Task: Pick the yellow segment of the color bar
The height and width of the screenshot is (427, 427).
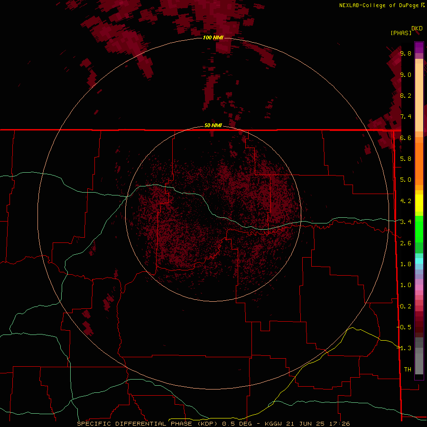Action: (419, 203)
